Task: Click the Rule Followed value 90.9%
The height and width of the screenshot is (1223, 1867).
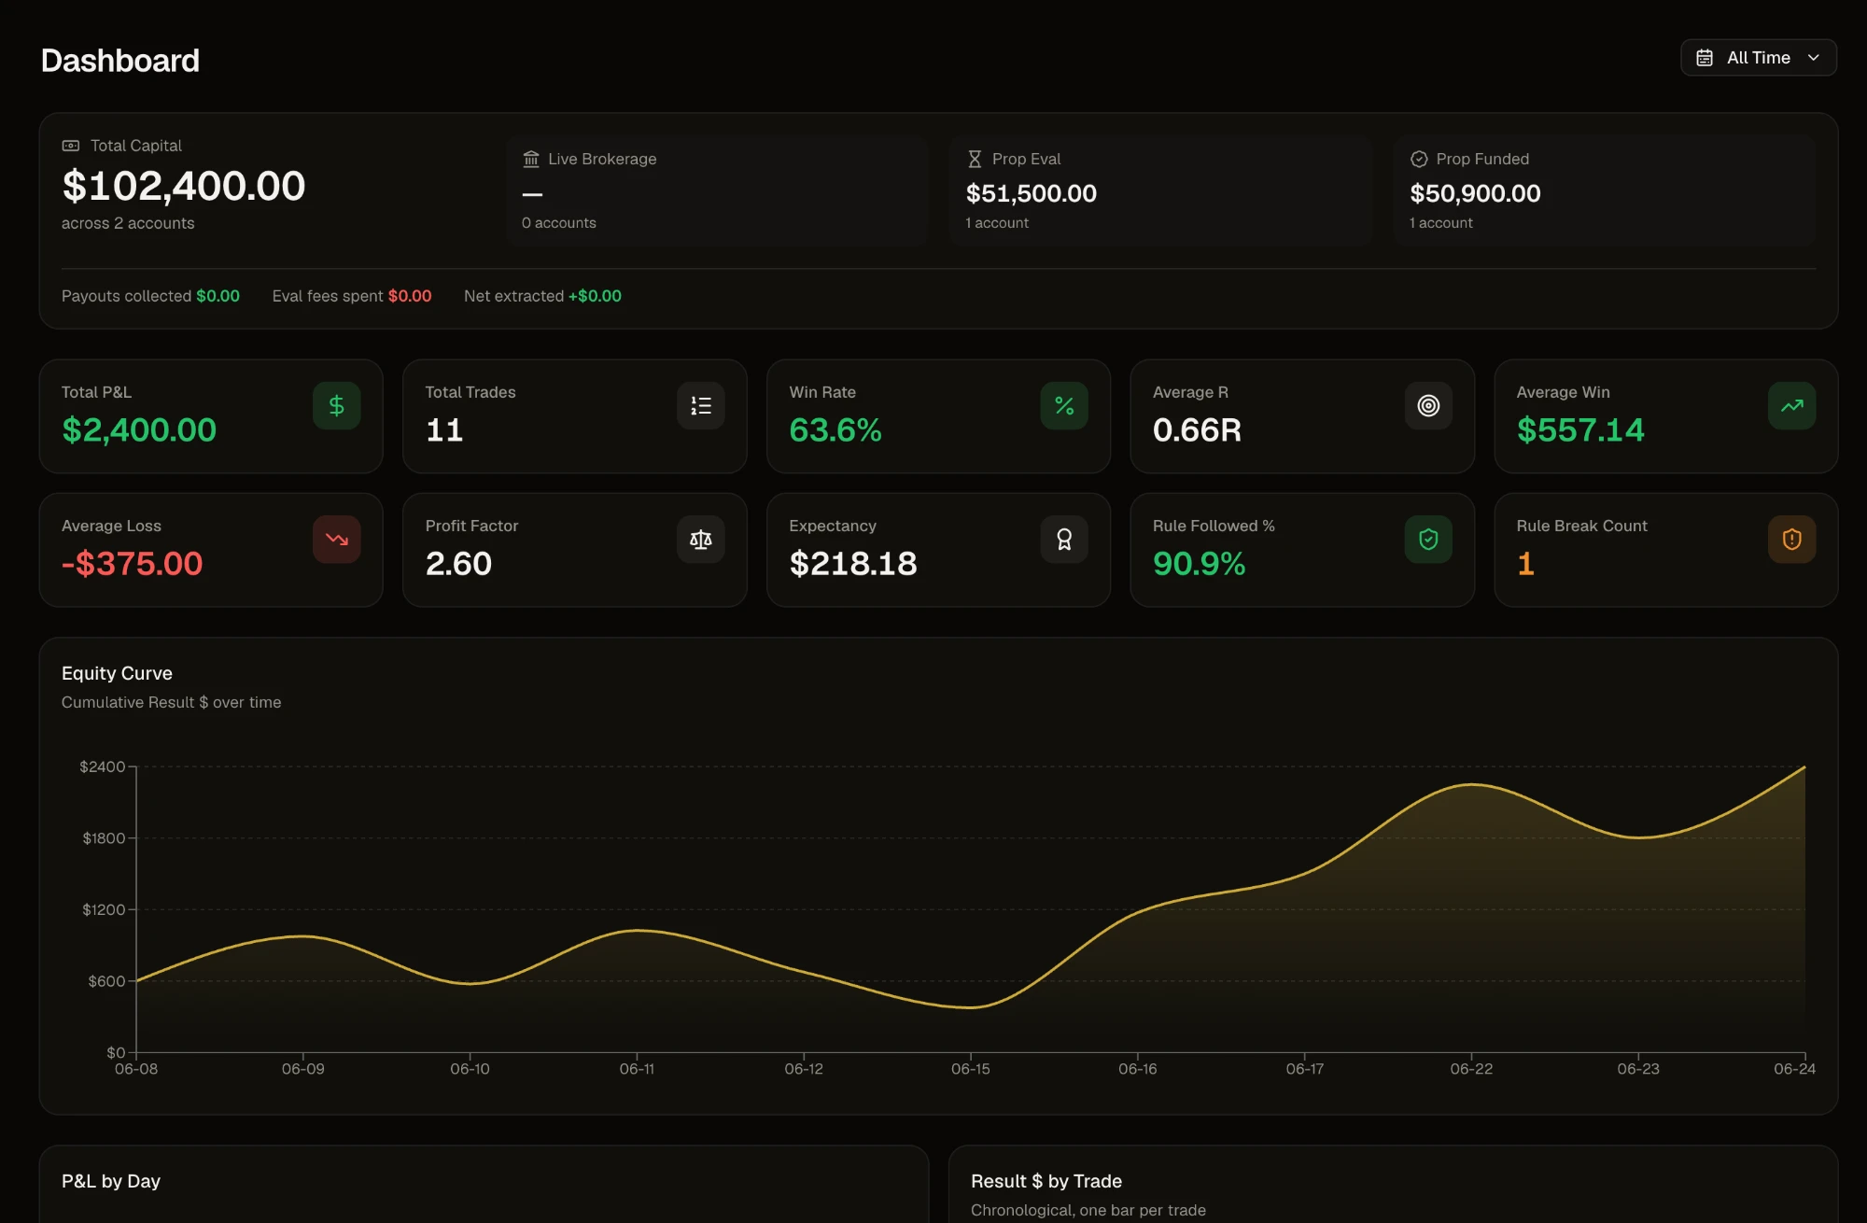Action: click(1199, 563)
